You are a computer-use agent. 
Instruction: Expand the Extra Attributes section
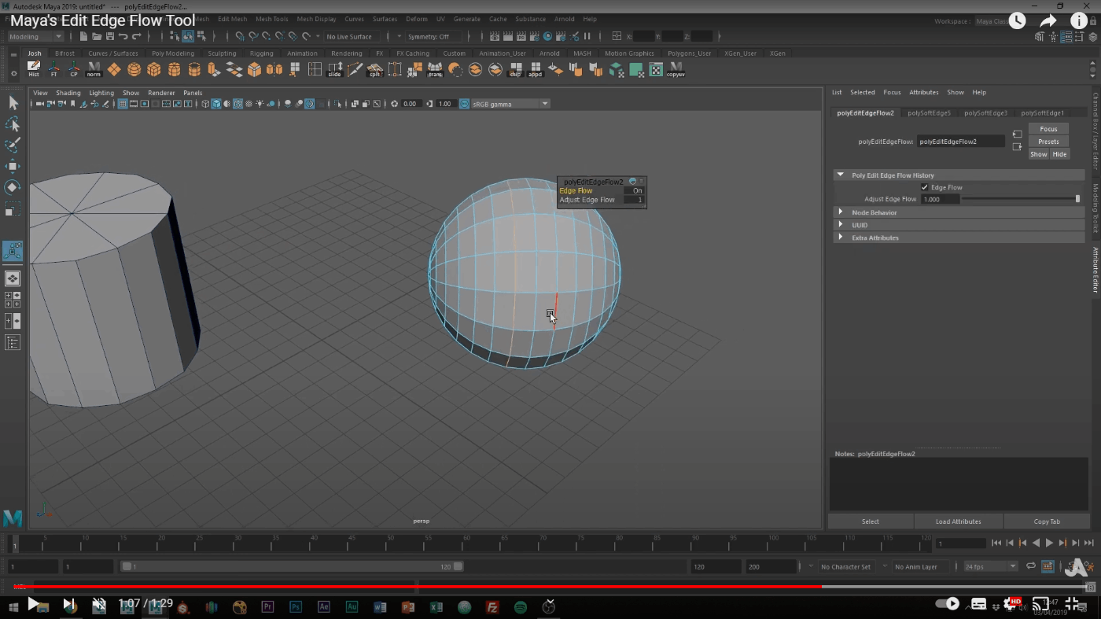point(841,238)
